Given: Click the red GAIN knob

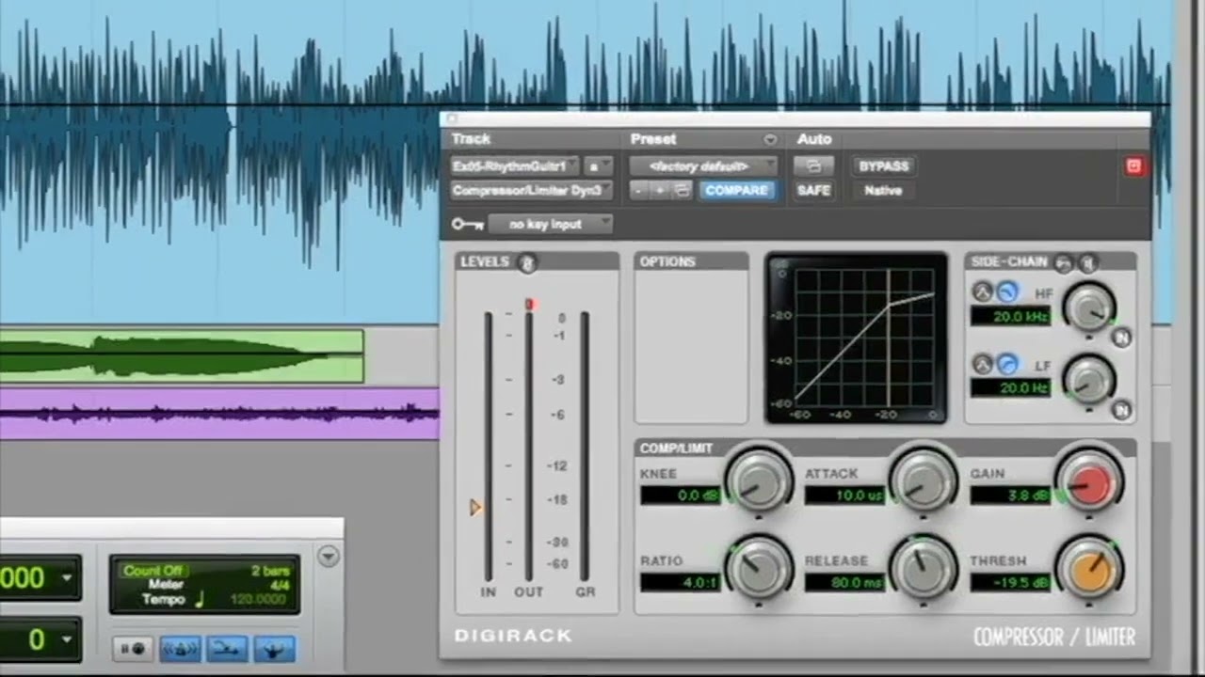Looking at the screenshot, I should pos(1089,480).
